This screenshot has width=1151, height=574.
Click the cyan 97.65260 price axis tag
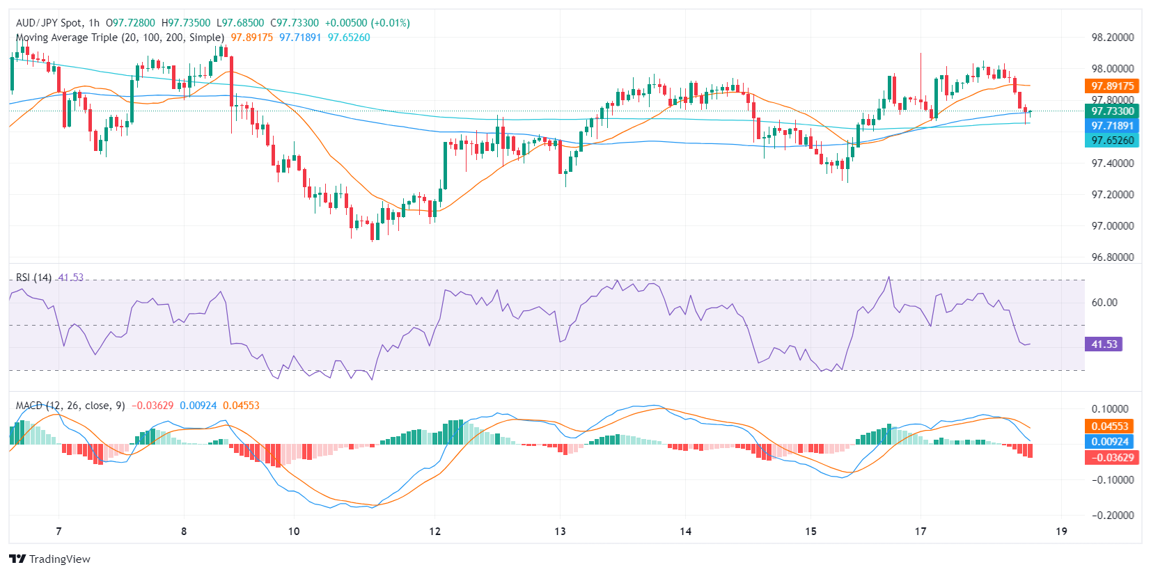click(x=1112, y=141)
